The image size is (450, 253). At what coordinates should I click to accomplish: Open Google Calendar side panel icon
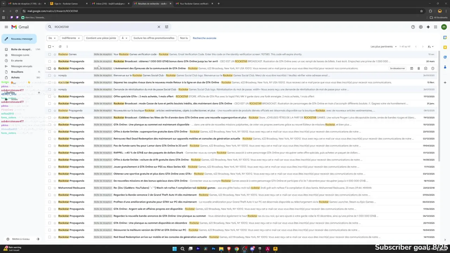445,38
